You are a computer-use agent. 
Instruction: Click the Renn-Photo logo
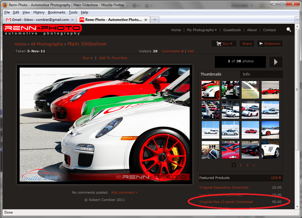[x=42, y=30]
